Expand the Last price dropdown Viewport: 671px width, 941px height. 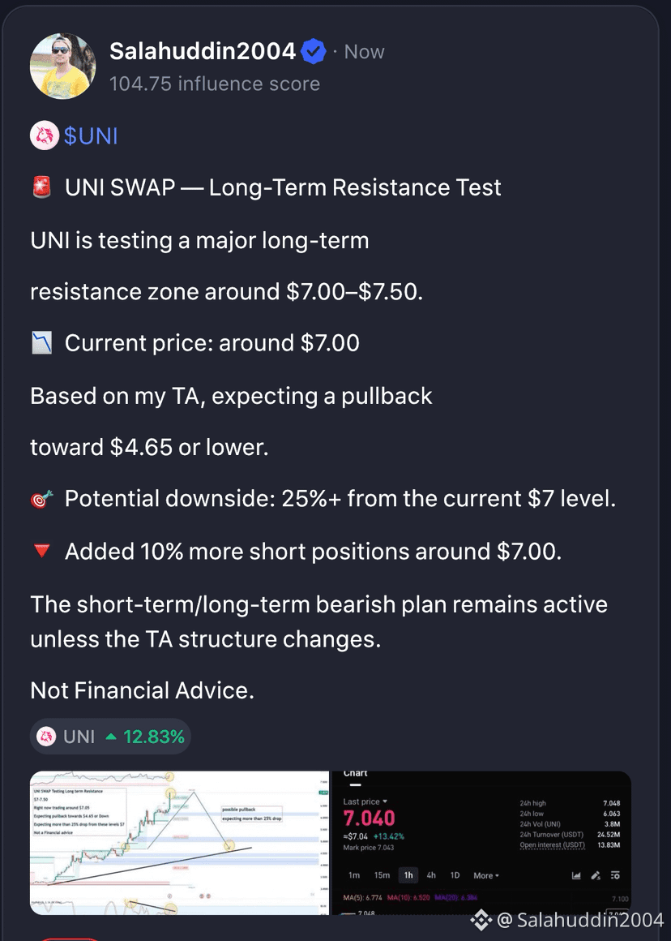(365, 801)
